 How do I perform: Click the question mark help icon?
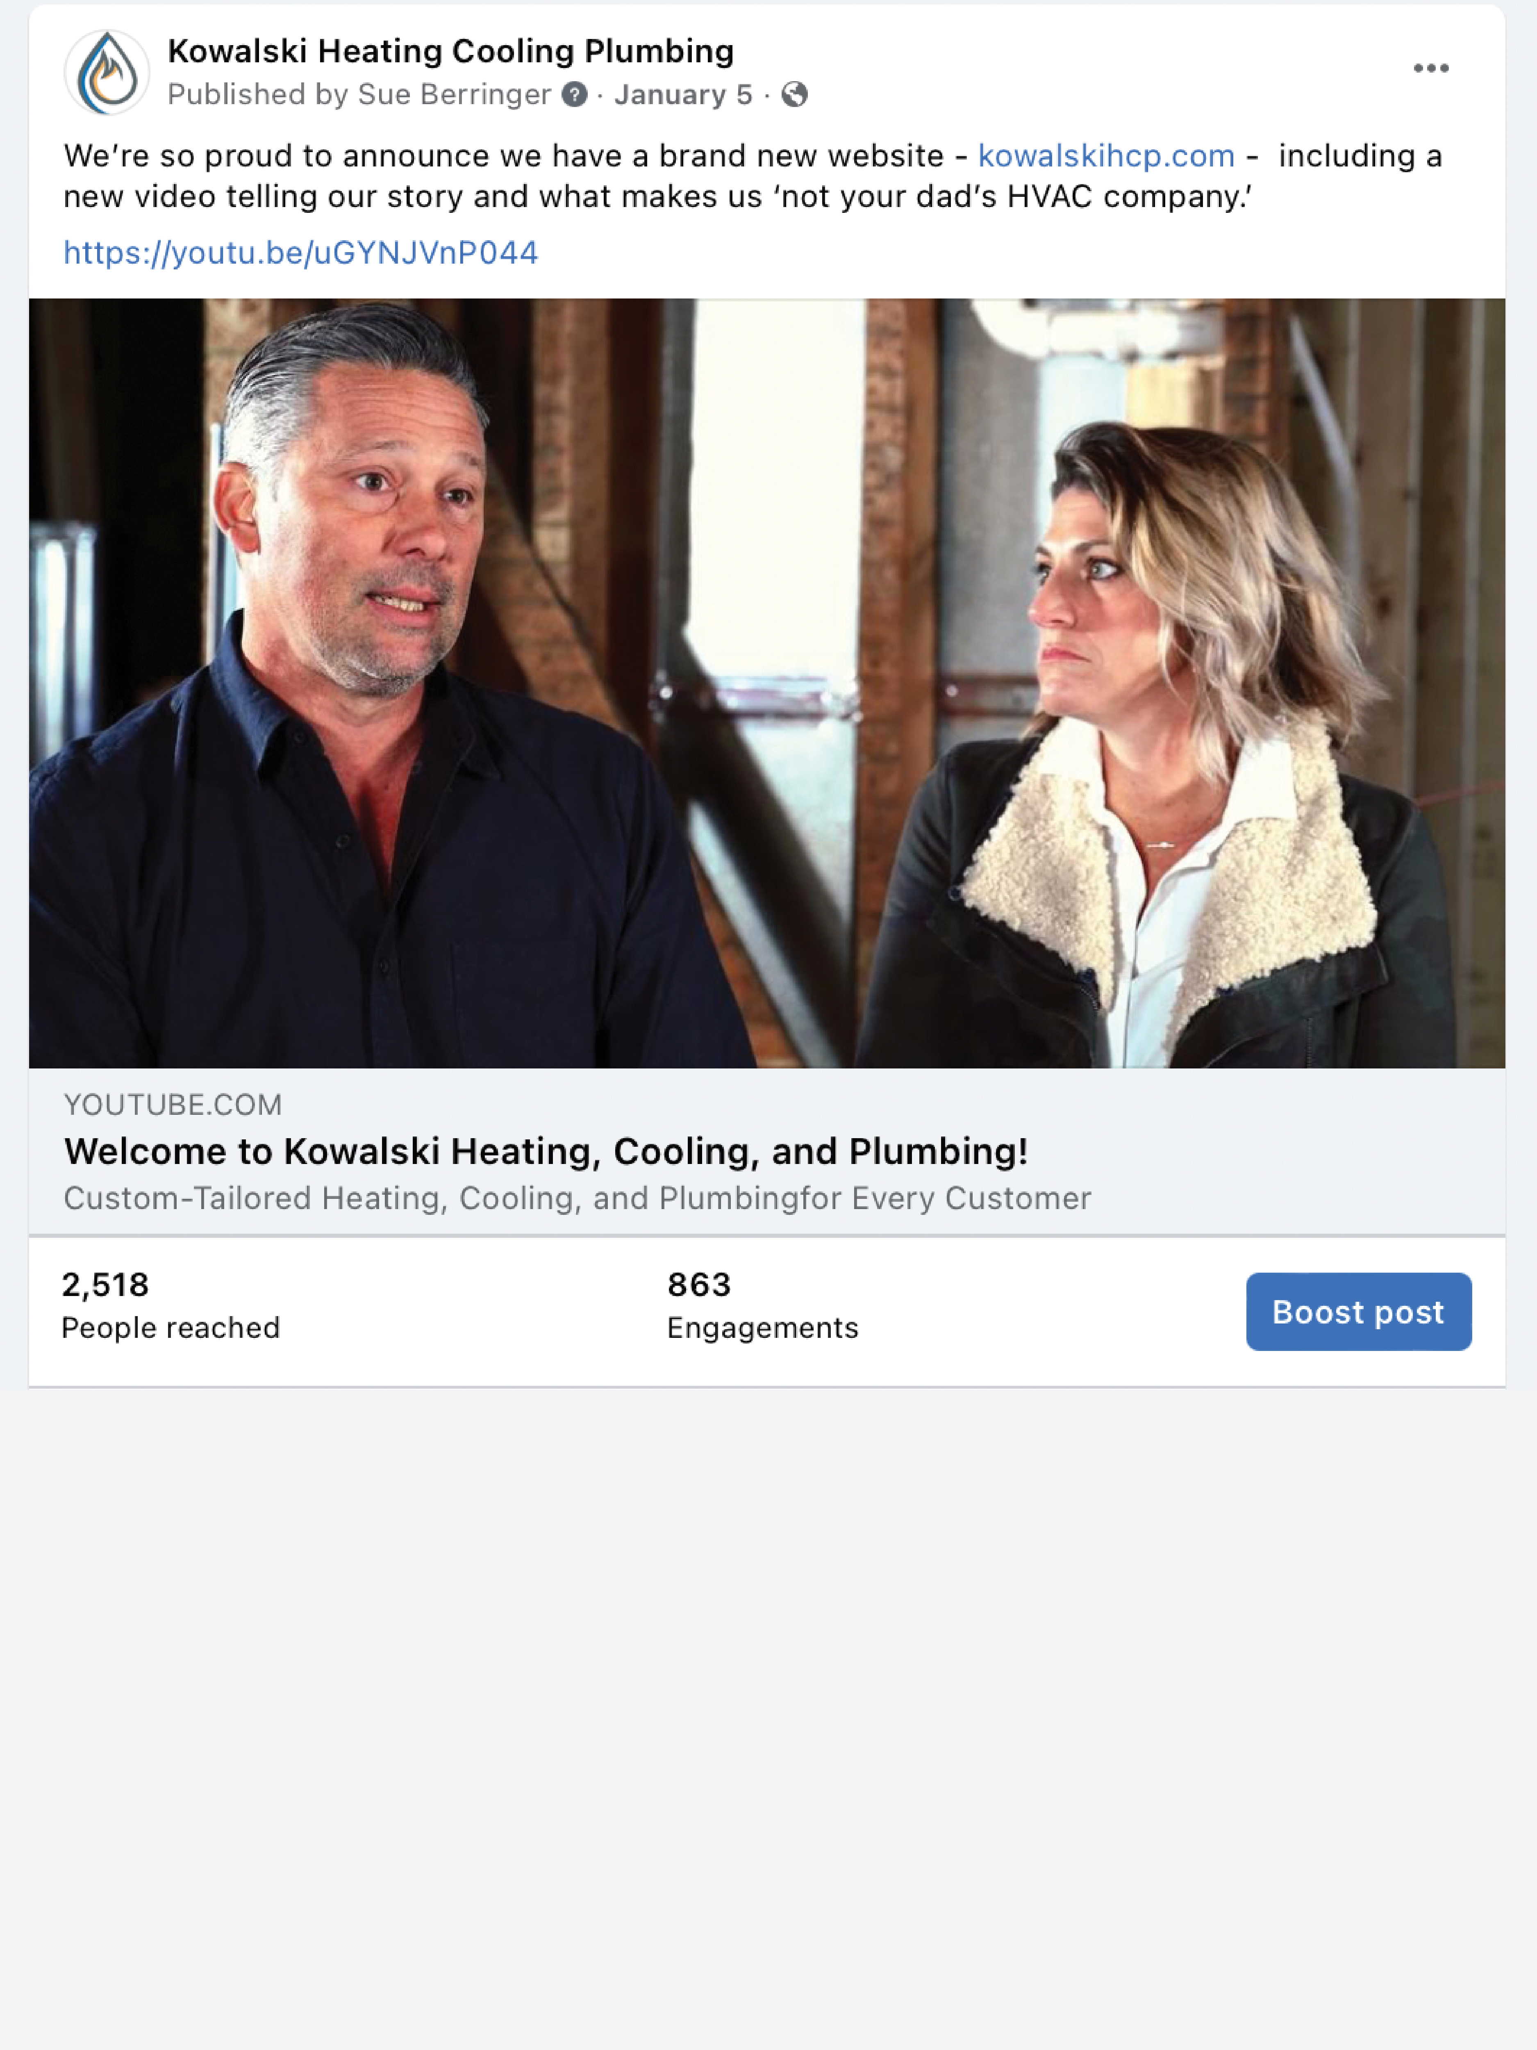pos(574,95)
